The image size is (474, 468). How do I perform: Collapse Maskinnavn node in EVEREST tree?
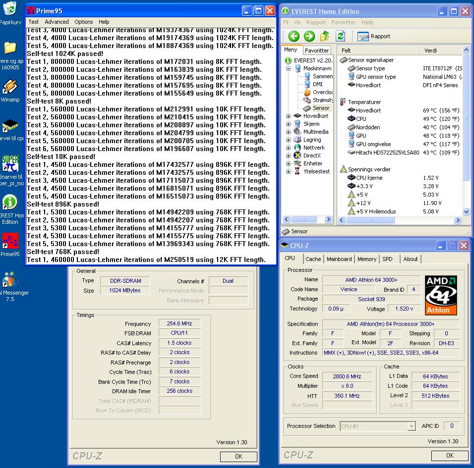tap(289, 68)
